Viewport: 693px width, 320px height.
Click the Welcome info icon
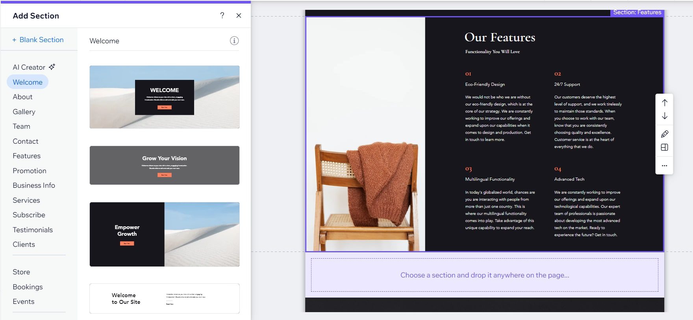(234, 41)
